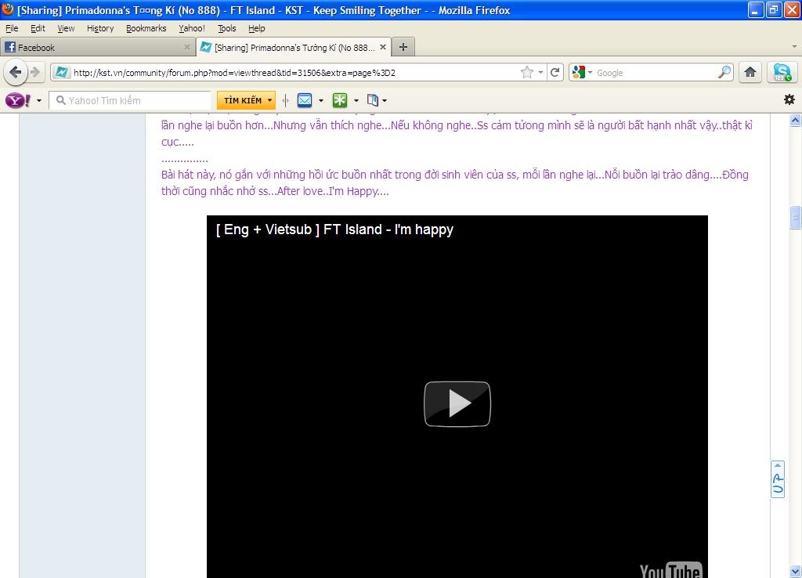Click the Yahoo! logo on toolbar

pos(17,100)
